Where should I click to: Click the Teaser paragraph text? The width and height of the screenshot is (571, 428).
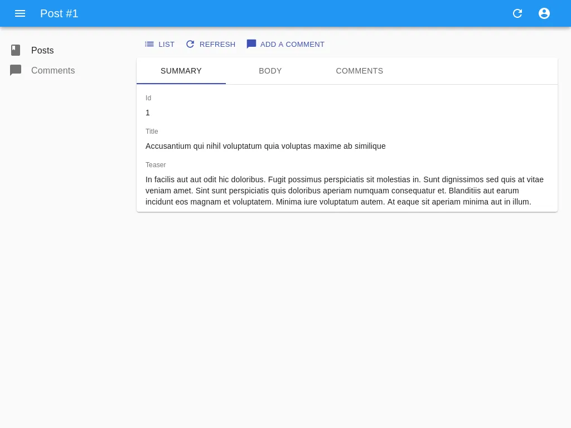point(345,191)
